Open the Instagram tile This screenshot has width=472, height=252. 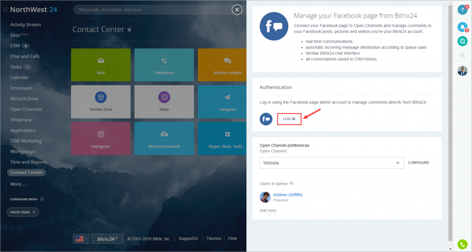tap(101, 138)
